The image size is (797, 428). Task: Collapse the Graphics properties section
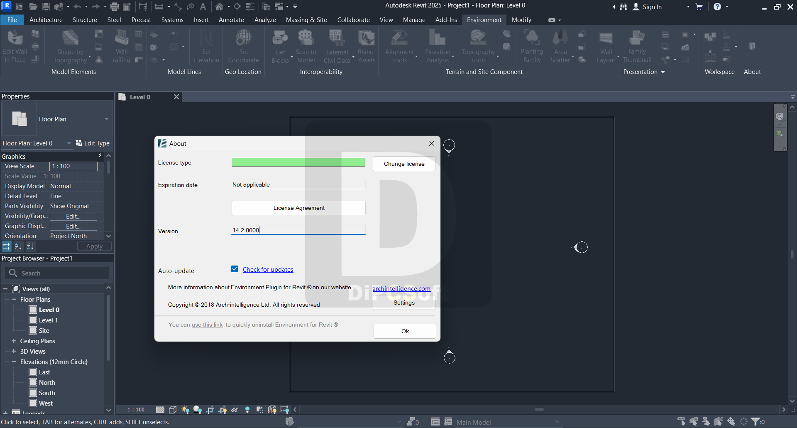100,155
